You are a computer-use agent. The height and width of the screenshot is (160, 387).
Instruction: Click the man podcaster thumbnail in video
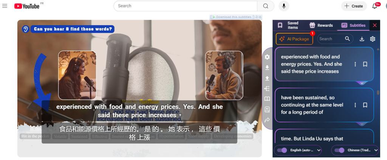[224, 75]
